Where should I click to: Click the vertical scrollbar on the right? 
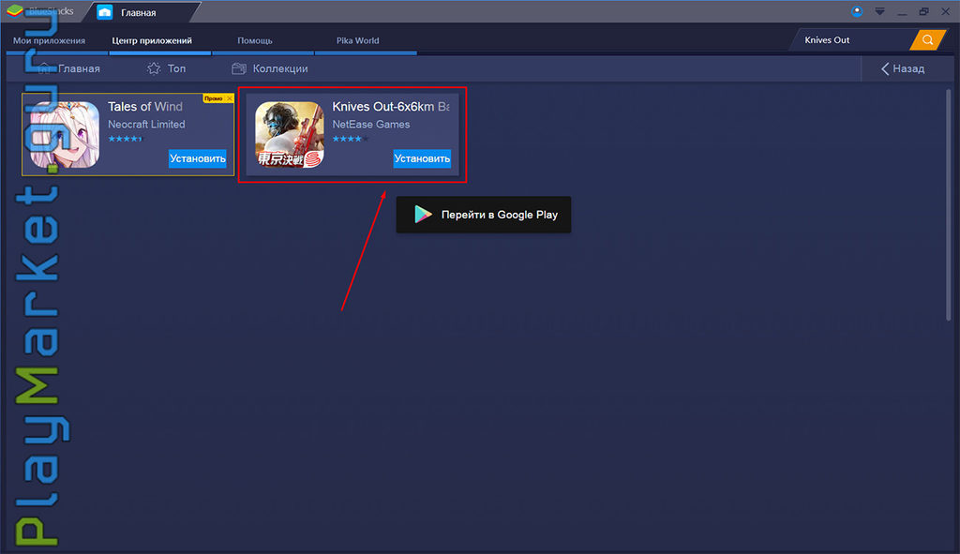(x=949, y=205)
